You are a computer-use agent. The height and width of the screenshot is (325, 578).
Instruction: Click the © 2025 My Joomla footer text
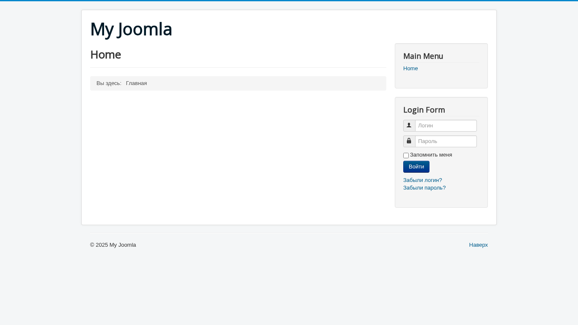pyautogui.click(x=113, y=245)
